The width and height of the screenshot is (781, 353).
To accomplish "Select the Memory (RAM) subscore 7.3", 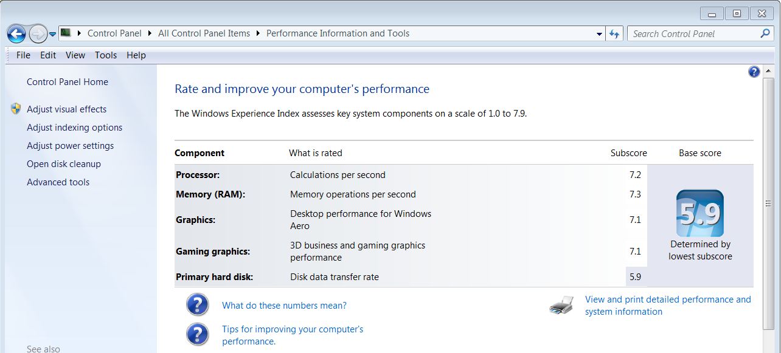I will 635,194.
